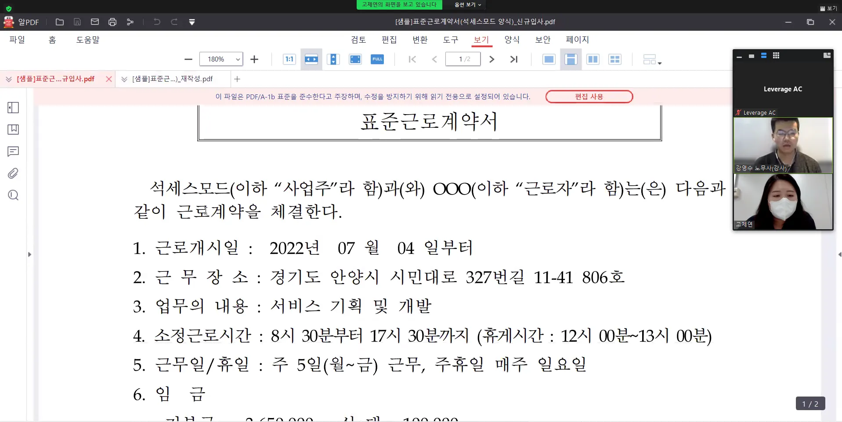This screenshot has width=842, height=422.
Task: Switch to the 변환 tab
Action: point(420,40)
